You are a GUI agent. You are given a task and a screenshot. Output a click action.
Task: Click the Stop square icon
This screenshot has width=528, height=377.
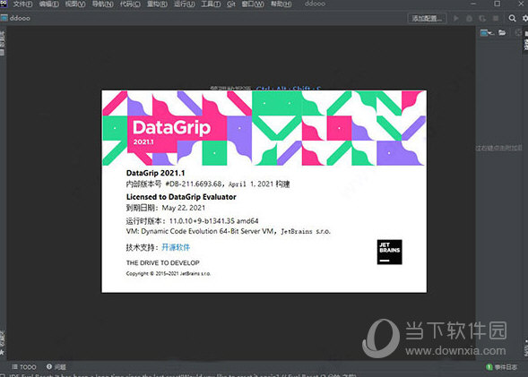pyautogui.click(x=496, y=18)
